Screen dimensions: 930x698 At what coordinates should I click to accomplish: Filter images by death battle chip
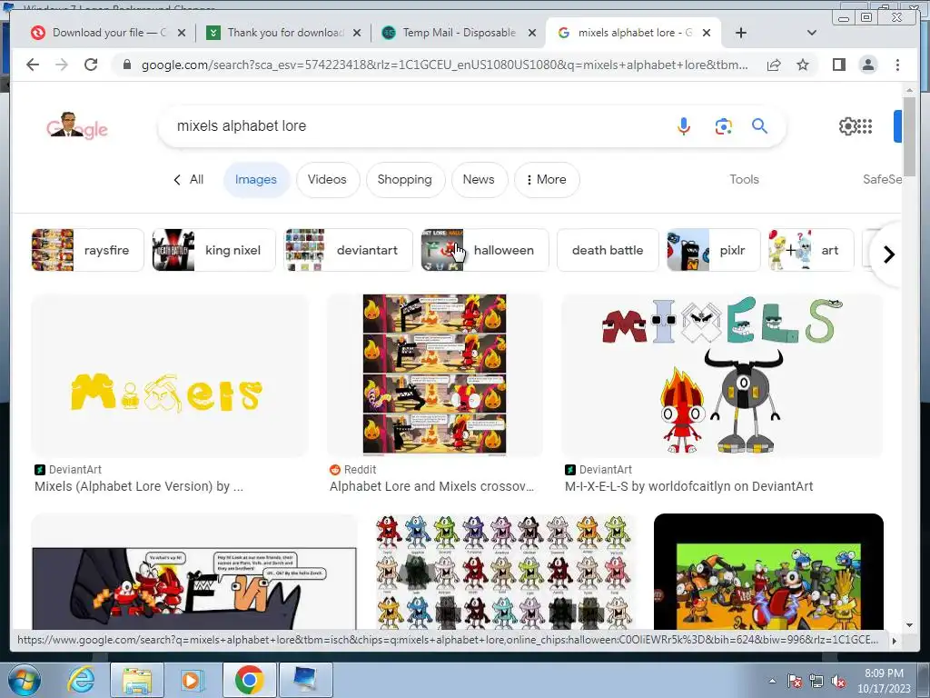(x=608, y=250)
